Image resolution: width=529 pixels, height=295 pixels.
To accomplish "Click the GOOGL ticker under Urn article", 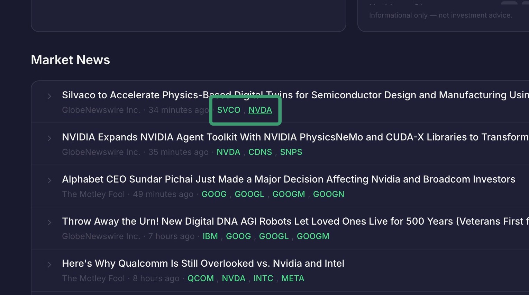I will click(274, 236).
